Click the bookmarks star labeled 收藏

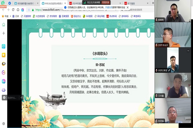5,16
